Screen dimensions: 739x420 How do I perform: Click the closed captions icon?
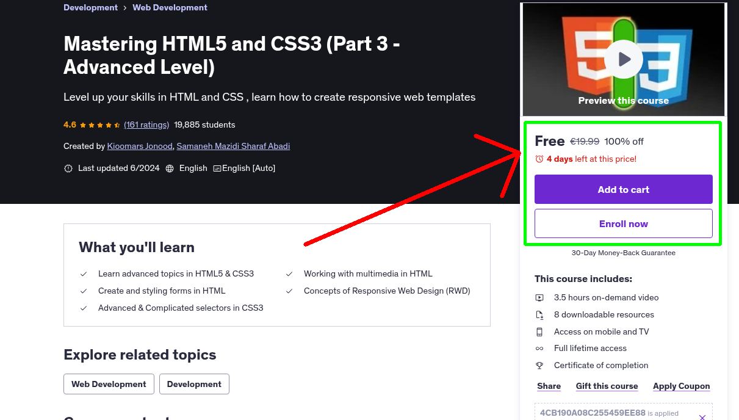tap(217, 168)
